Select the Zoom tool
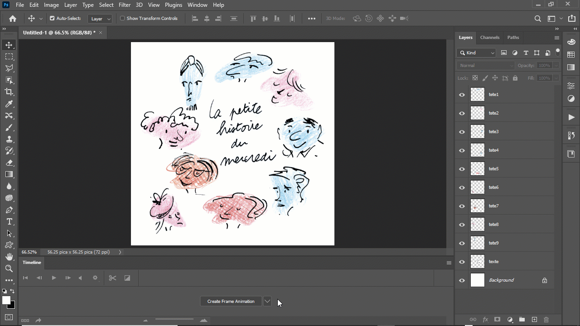The image size is (580, 326). pyautogui.click(x=9, y=268)
